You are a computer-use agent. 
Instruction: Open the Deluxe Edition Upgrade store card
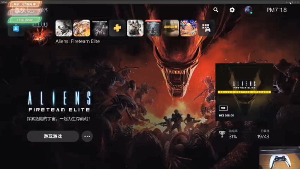(x=244, y=92)
